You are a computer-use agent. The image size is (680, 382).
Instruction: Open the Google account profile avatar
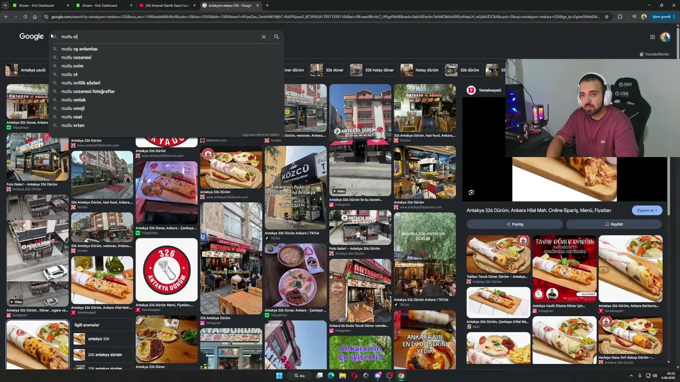click(x=665, y=37)
